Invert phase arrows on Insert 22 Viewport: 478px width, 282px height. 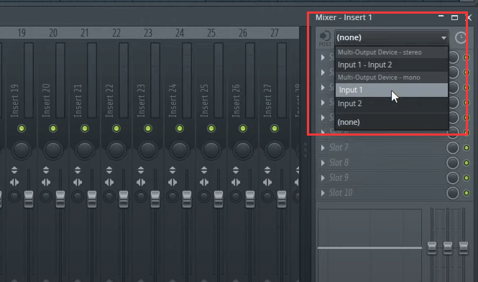click(109, 170)
